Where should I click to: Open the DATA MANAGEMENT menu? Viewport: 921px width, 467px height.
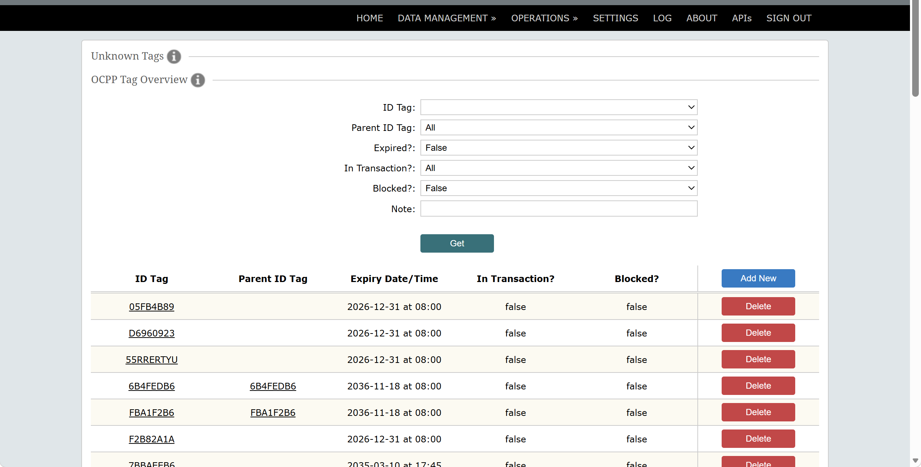tap(447, 18)
